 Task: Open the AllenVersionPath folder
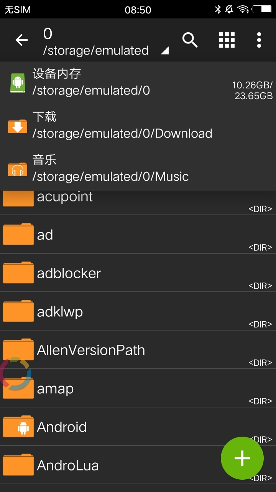coord(91,350)
